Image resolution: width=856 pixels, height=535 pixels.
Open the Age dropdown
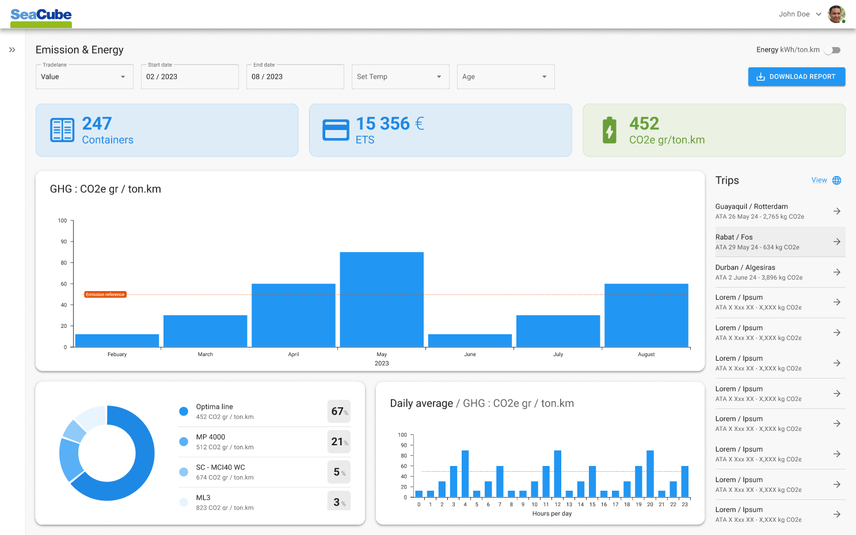(x=506, y=77)
